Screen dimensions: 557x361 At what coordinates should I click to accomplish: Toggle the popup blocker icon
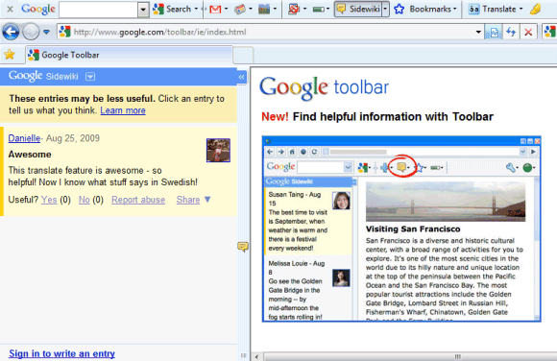coord(294,10)
